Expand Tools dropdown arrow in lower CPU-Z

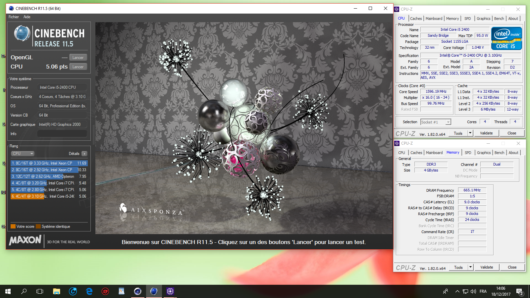pos(470,268)
